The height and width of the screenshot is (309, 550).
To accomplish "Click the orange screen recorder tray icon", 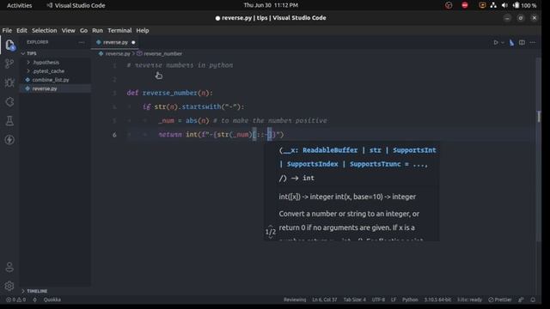I will click(x=482, y=5).
